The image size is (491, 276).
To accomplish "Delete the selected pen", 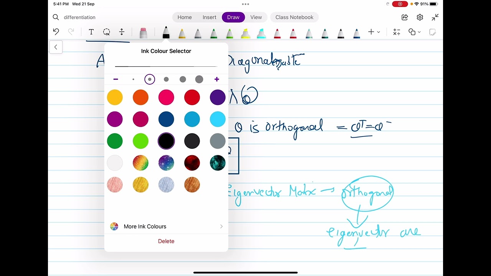I will click(166, 241).
